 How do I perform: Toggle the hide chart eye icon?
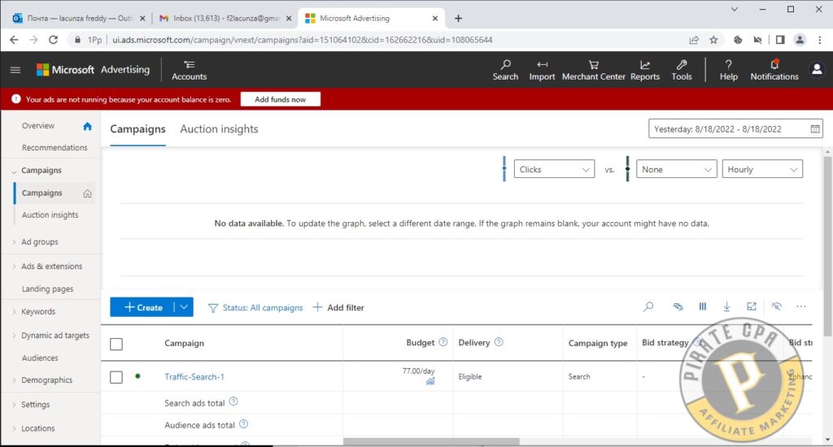(777, 307)
